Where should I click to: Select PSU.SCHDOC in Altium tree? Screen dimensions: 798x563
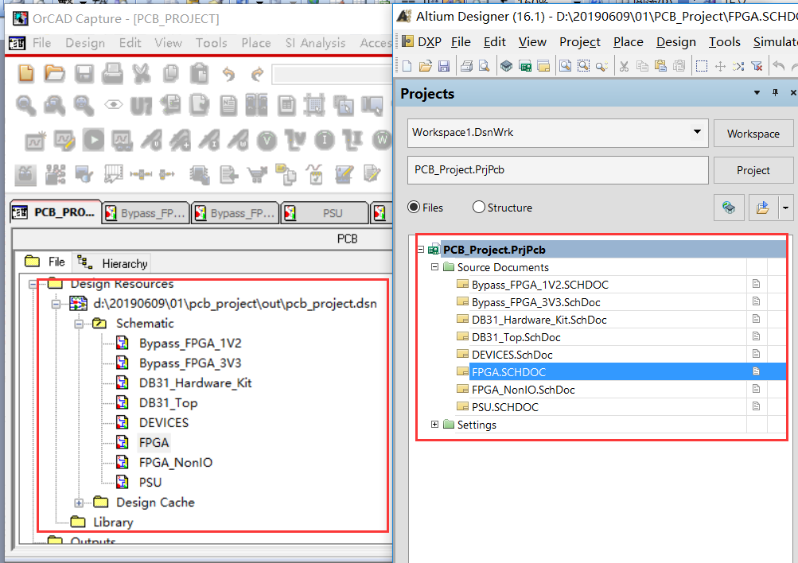(x=505, y=407)
